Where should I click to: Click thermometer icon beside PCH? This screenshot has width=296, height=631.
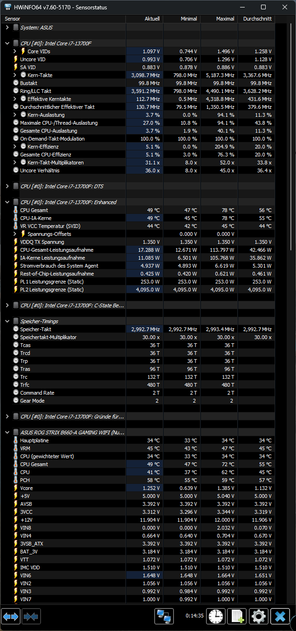pos(16,480)
